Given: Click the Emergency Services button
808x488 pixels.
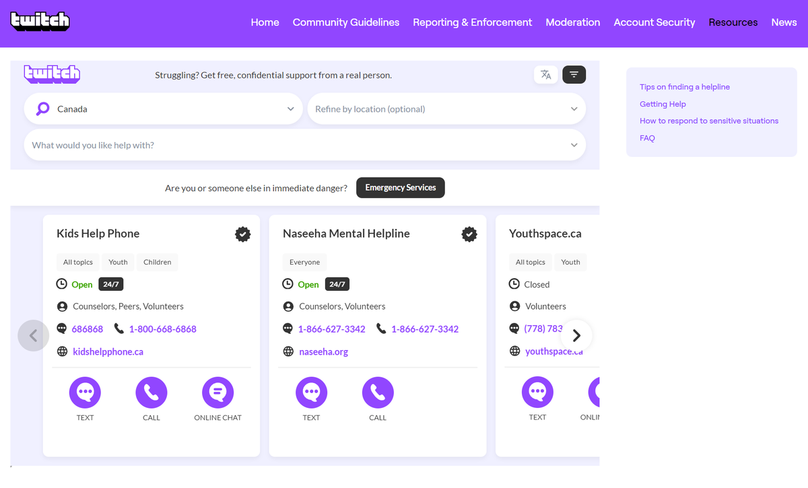Looking at the screenshot, I should click(400, 188).
